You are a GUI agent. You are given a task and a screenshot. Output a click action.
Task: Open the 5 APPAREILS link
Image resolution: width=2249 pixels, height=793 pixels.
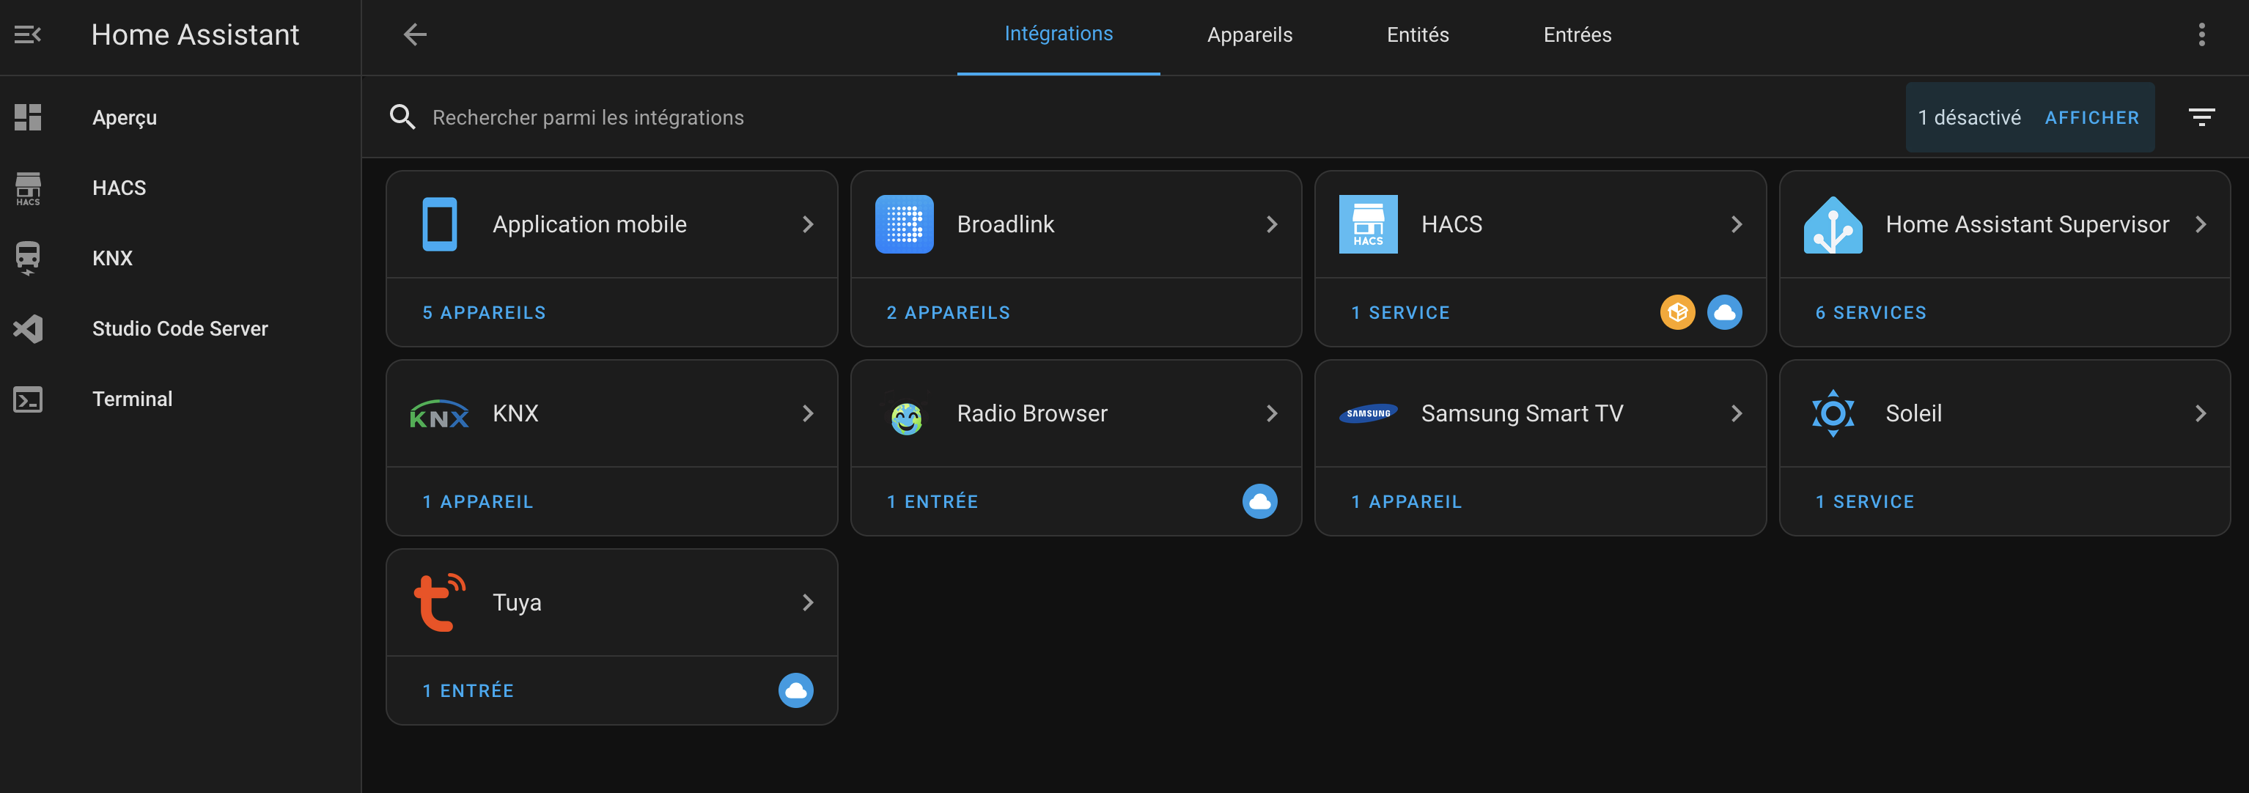point(484,313)
